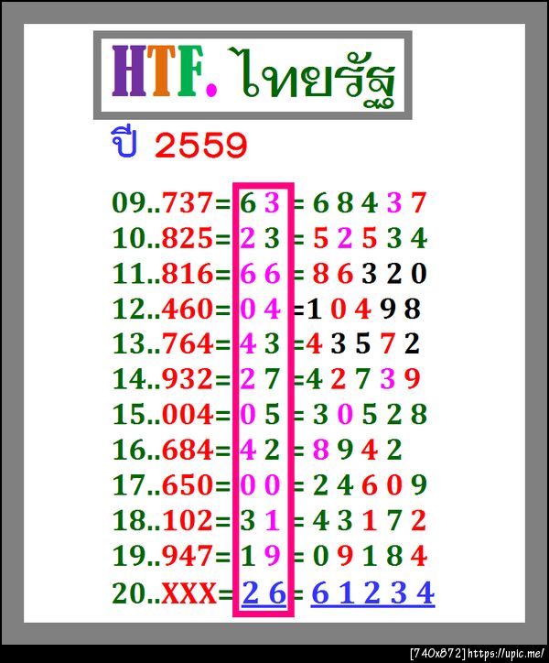The image size is (549, 663).
Task: Click the number 764 in row 13
Action: pos(188,343)
